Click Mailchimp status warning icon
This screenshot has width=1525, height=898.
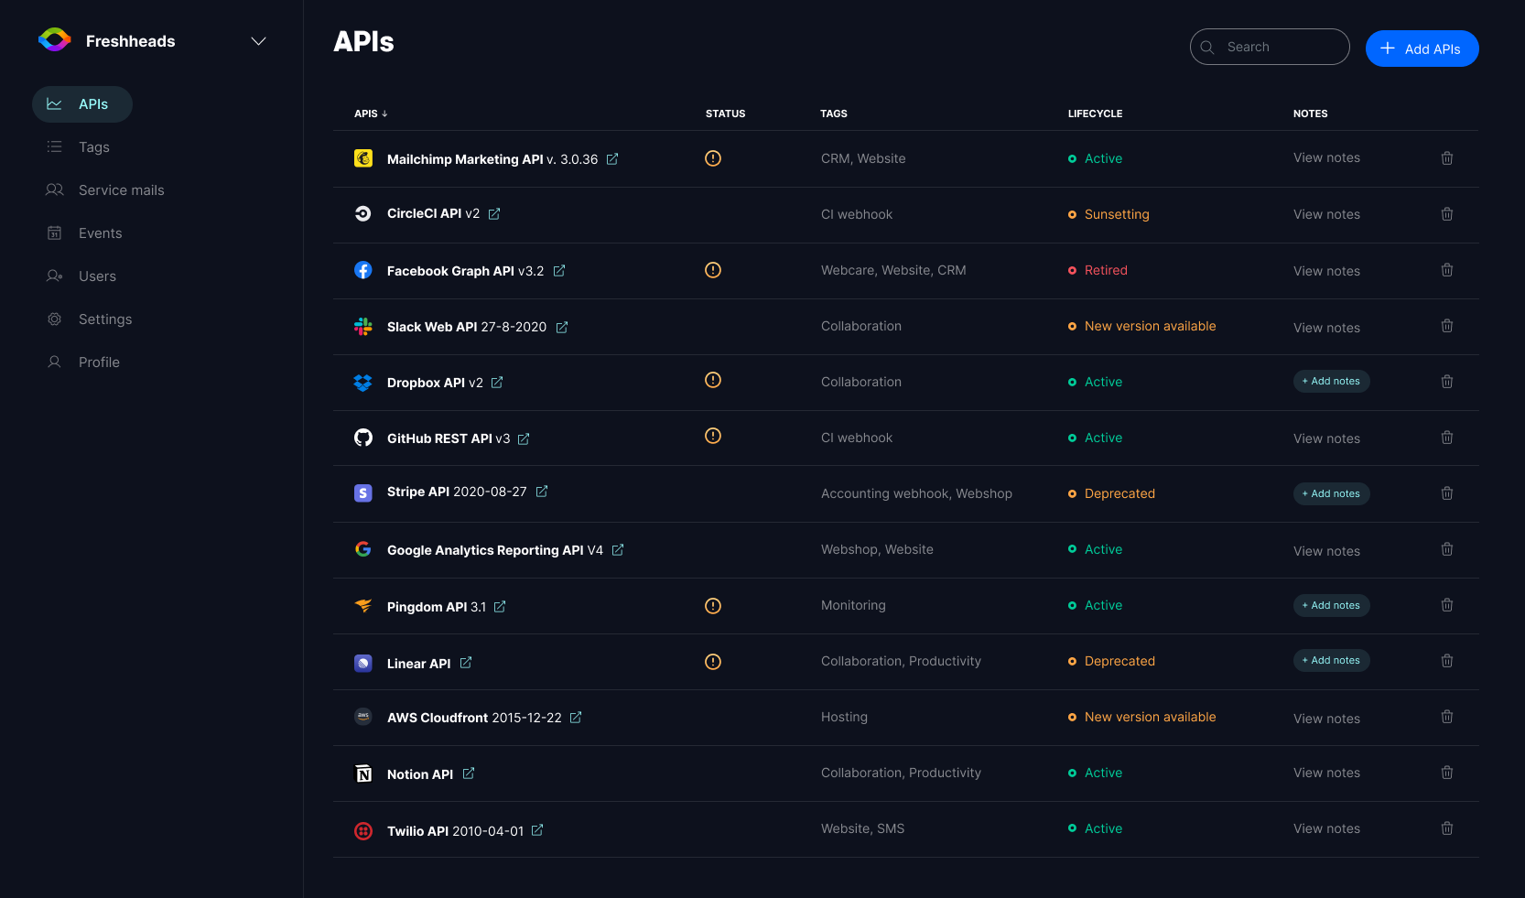[x=713, y=158]
